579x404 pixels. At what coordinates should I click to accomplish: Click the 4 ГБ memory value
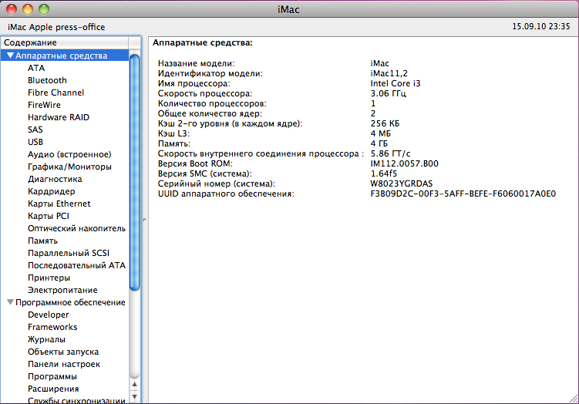click(x=379, y=143)
